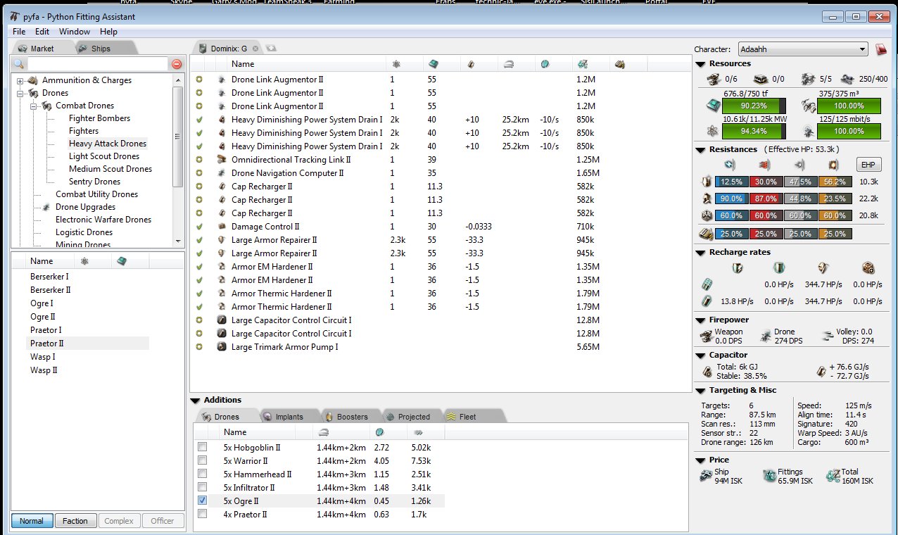Click the explosive resistance column icon

point(833,165)
